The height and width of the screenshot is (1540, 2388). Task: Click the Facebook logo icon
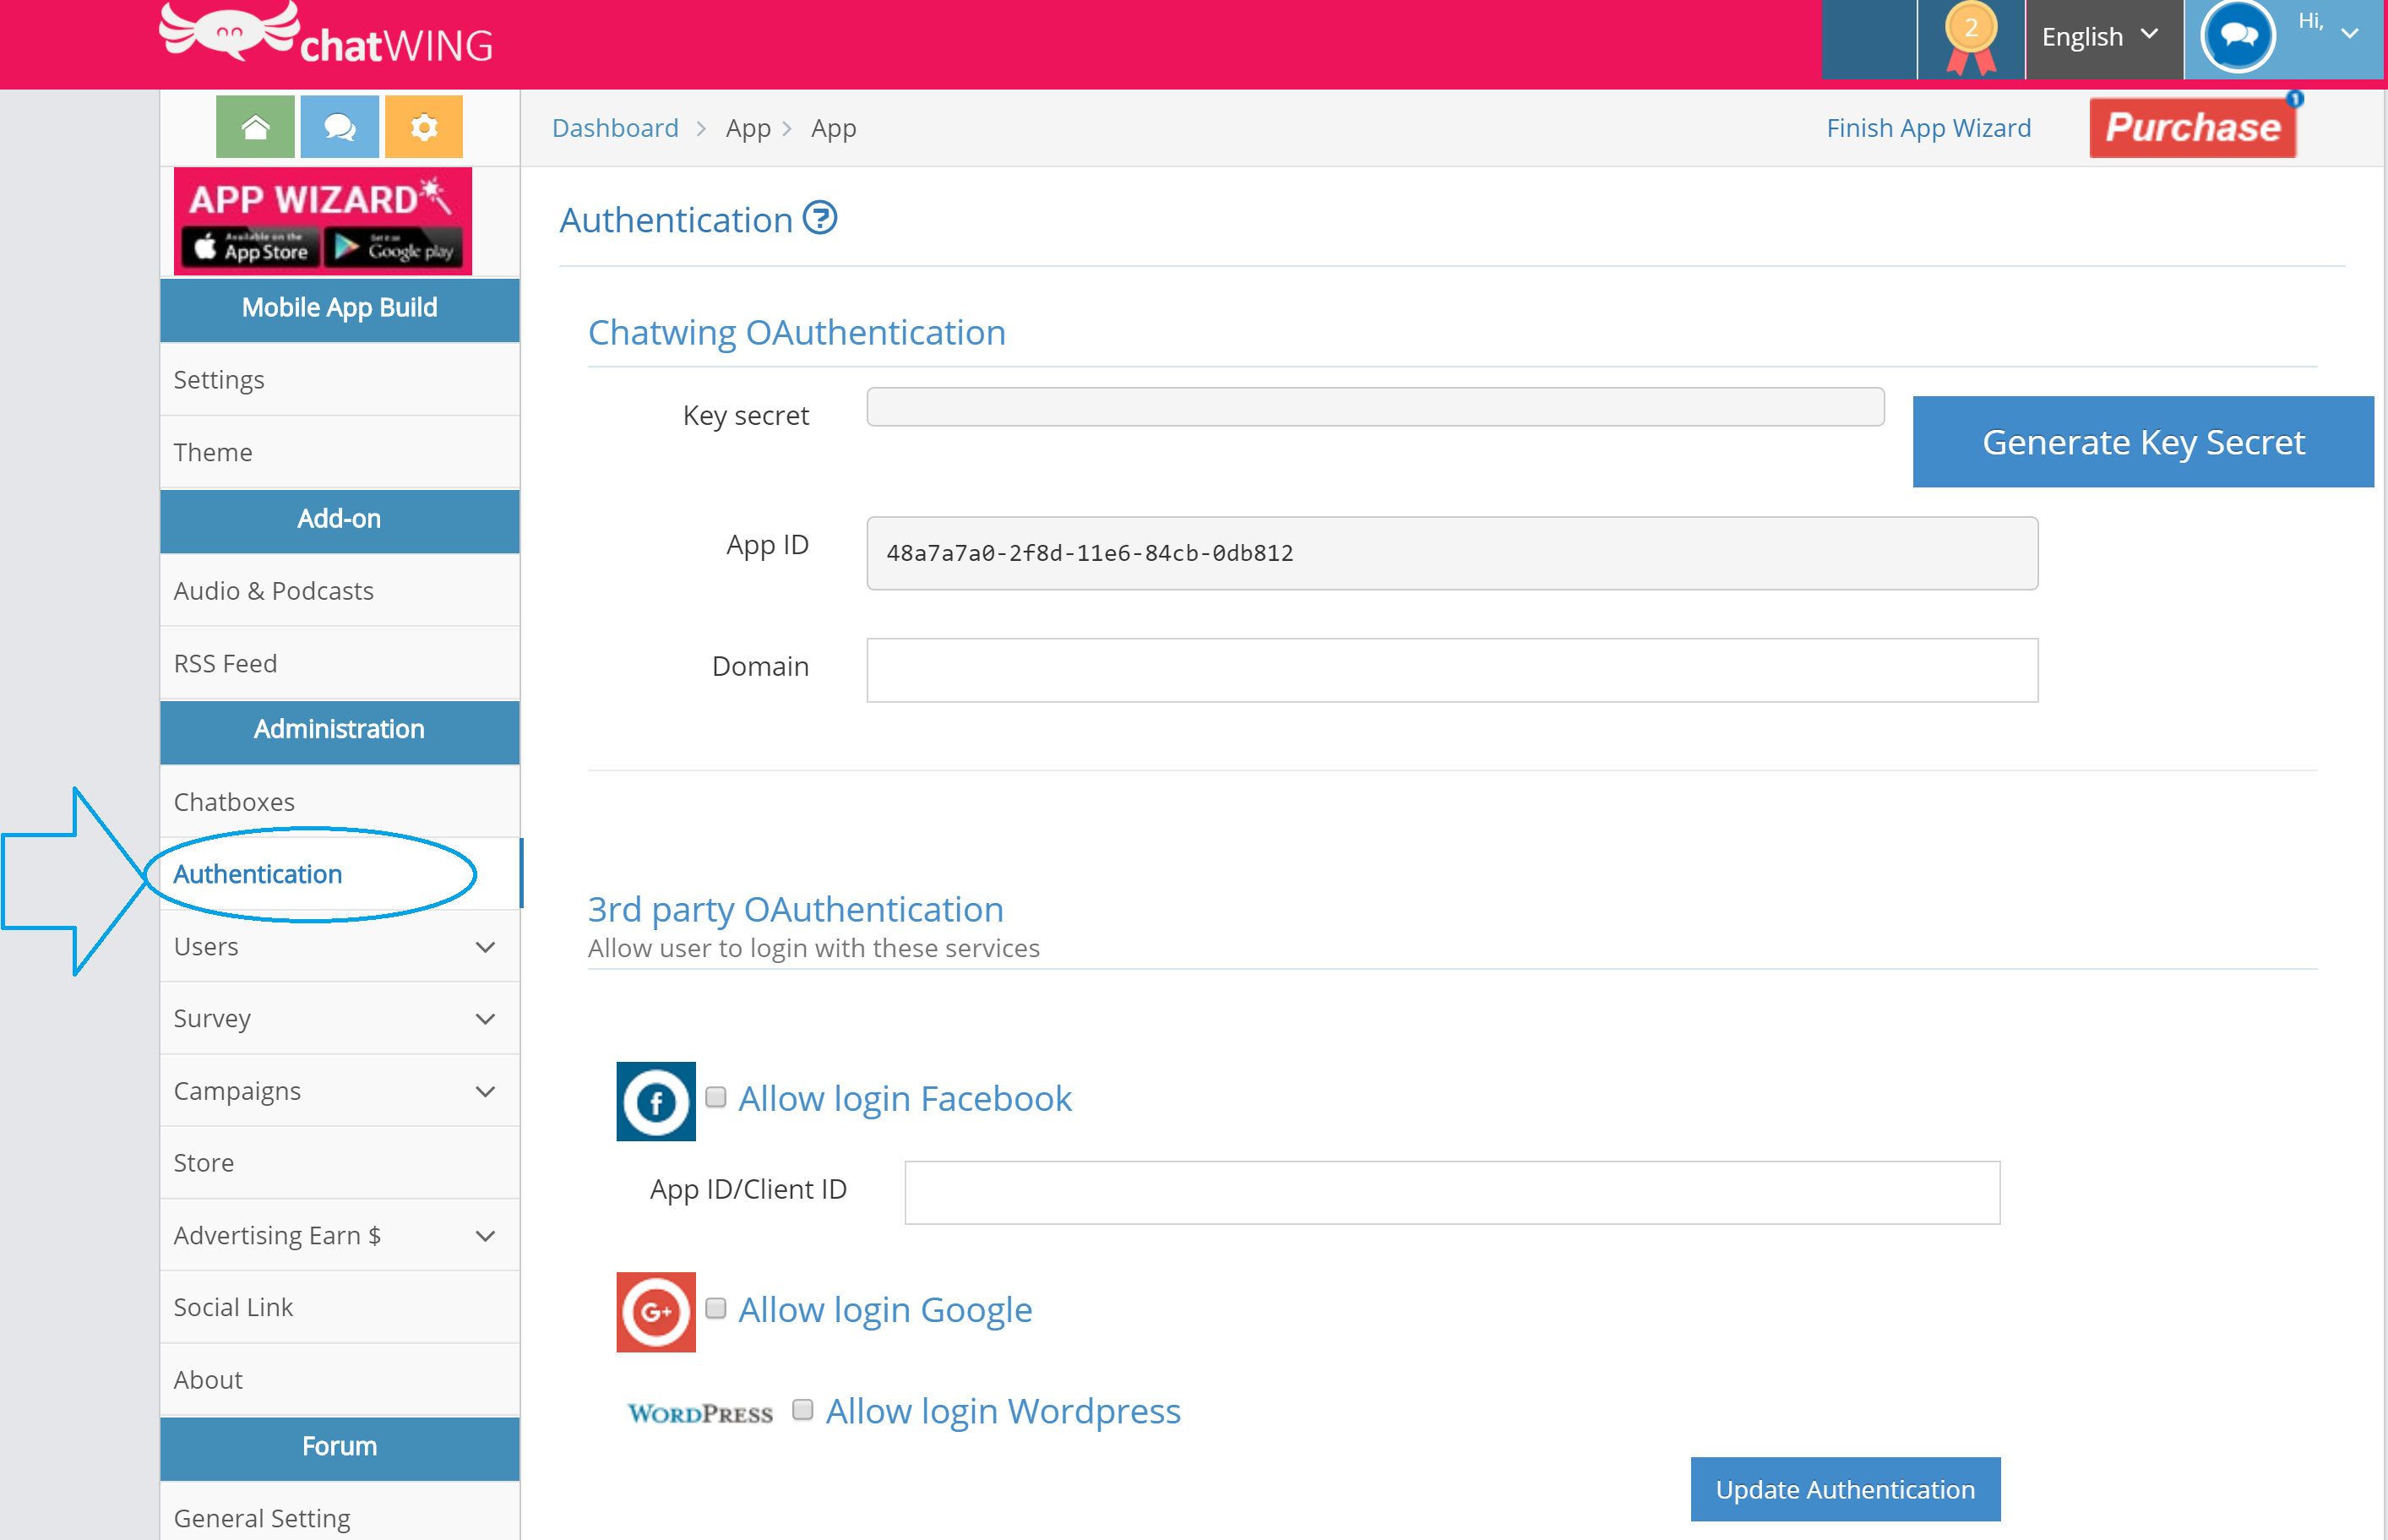(x=656, y=1101)
